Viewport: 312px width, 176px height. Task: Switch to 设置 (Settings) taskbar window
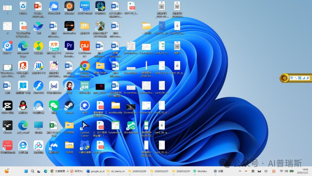pos(218,171)
